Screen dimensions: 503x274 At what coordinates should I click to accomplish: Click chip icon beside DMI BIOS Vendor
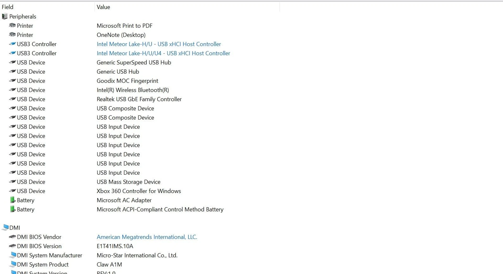point(12,237)
